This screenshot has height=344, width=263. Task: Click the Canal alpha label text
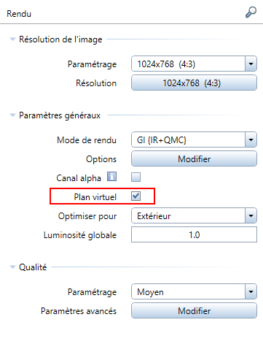[x=79, y=178]
